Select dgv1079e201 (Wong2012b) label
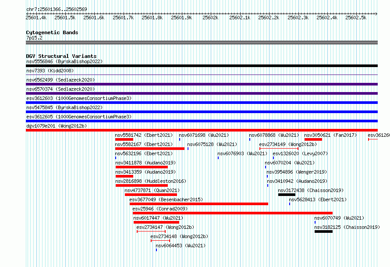The height and width of the screenshot is (267, 390). click(x=57, y=126)
